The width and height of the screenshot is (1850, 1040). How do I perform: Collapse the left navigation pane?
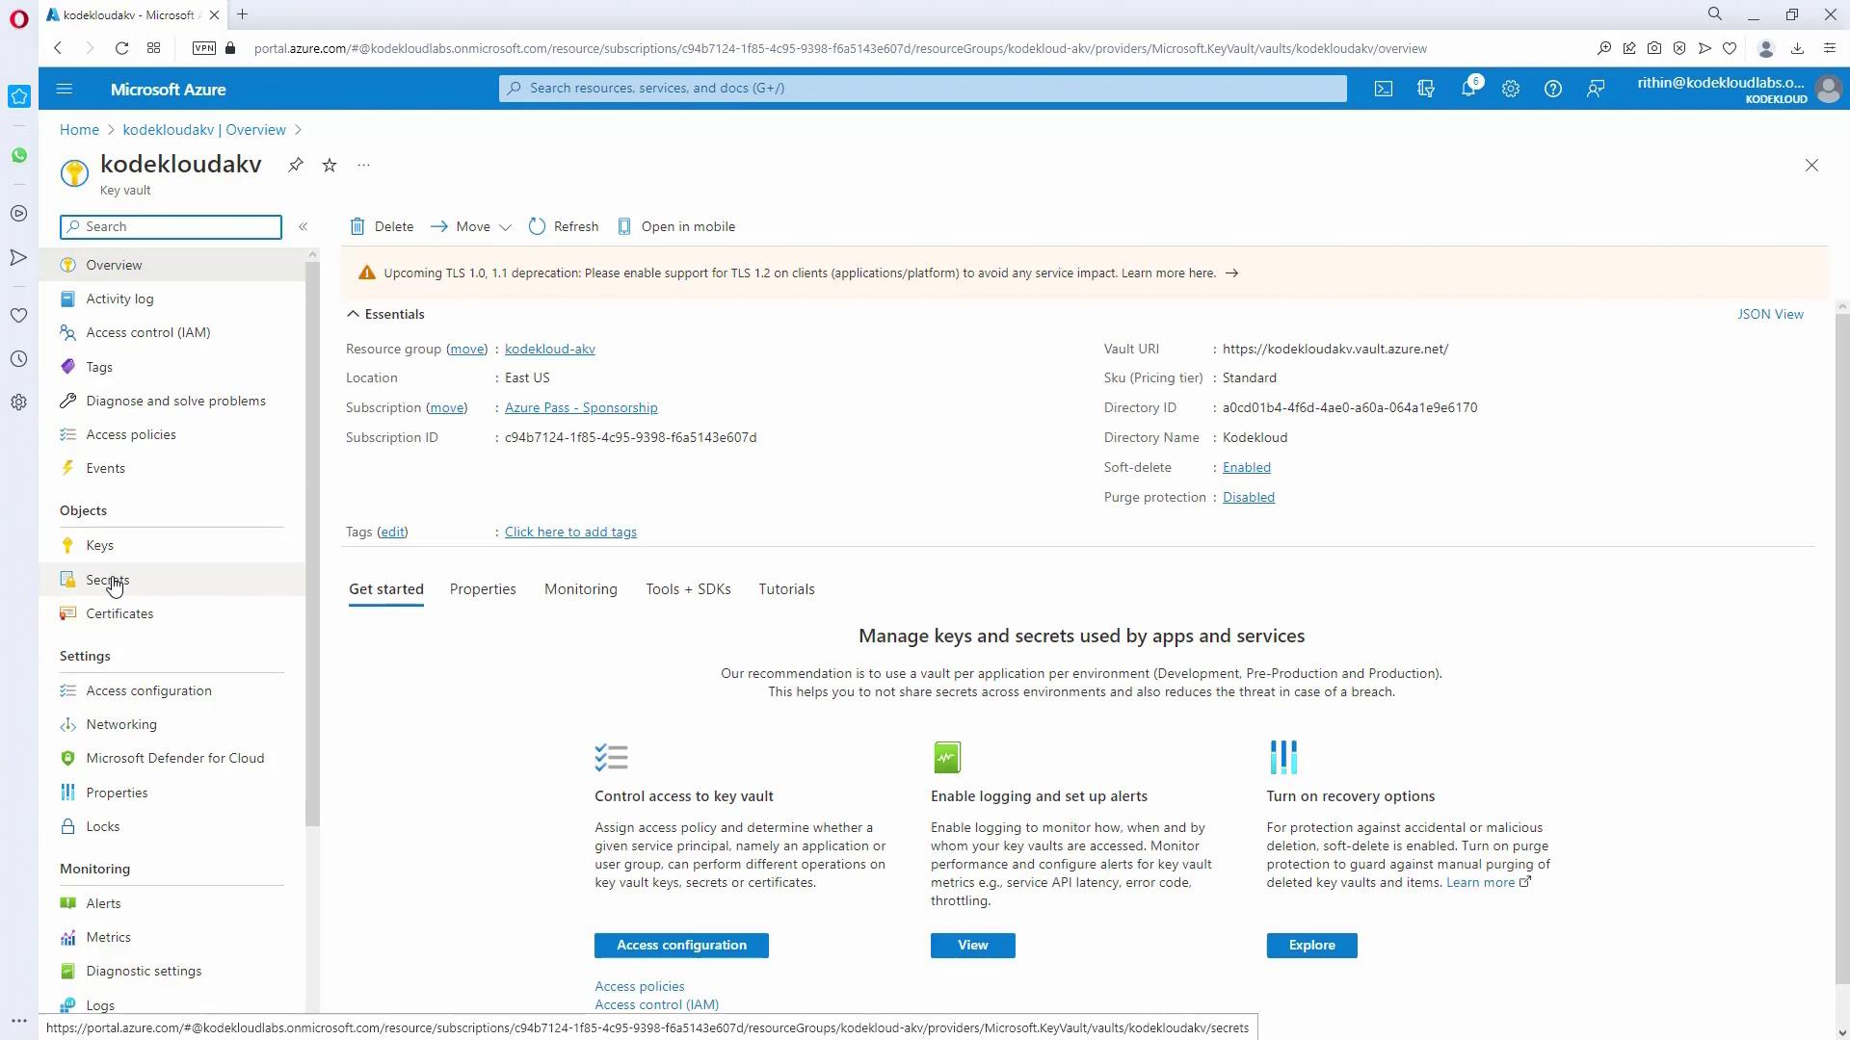coord(303,226)
